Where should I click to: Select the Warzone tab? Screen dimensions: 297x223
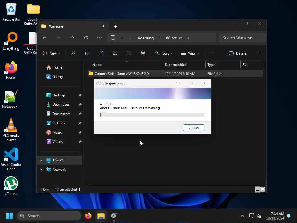coord(74,26)
